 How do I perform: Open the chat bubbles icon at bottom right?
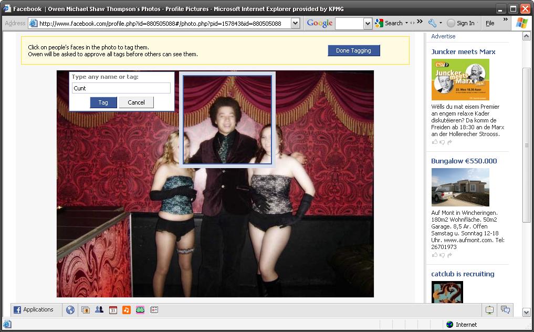[505, 310]
